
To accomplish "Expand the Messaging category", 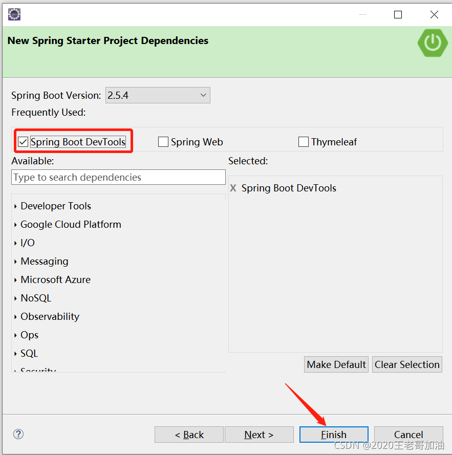I will pos(15,262).
